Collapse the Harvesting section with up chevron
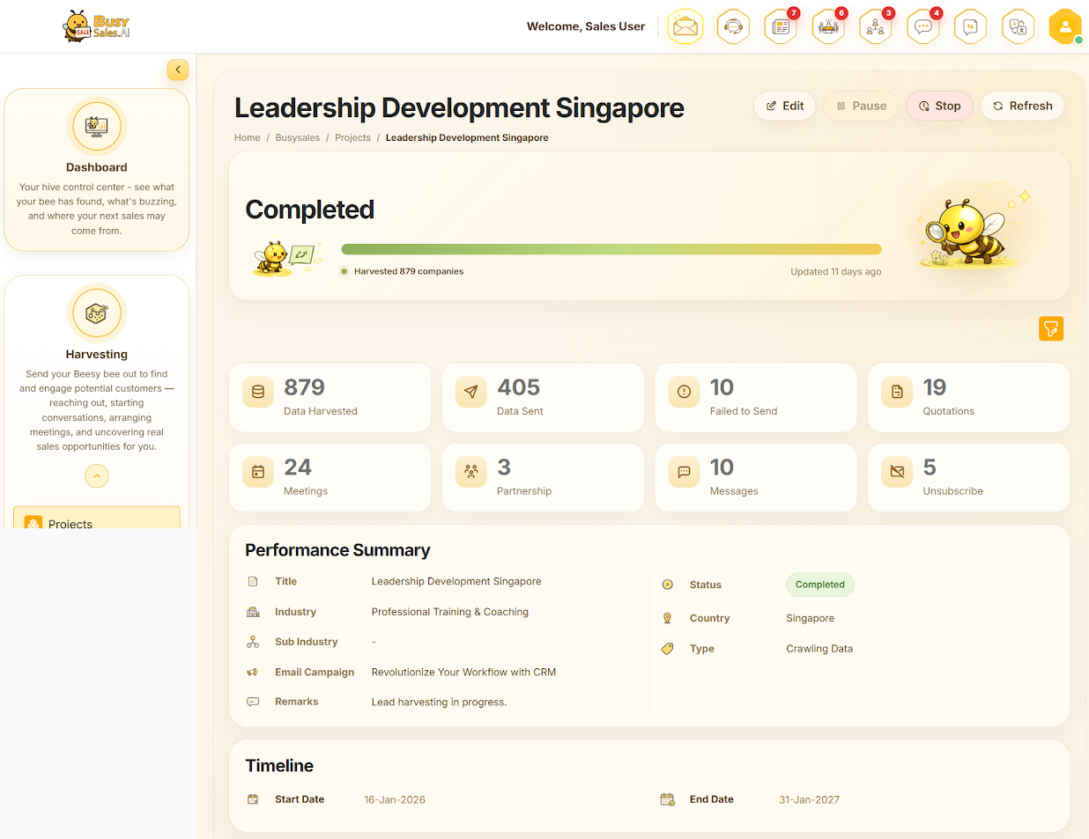1089x839 pixels. tap(97, 476)
